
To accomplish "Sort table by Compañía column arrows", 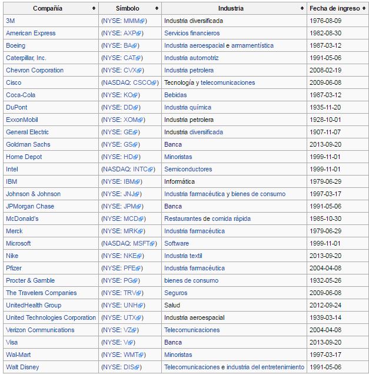I will click(x=94, y=8).
